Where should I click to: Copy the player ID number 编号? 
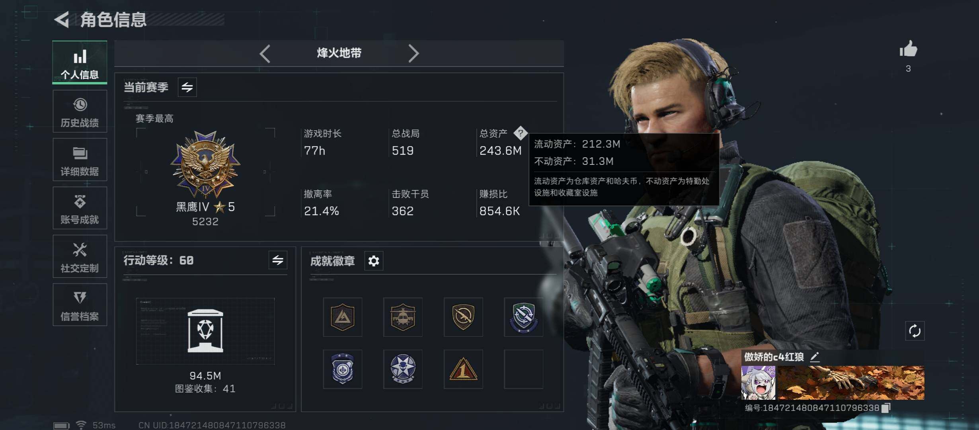tap(886, 408)
